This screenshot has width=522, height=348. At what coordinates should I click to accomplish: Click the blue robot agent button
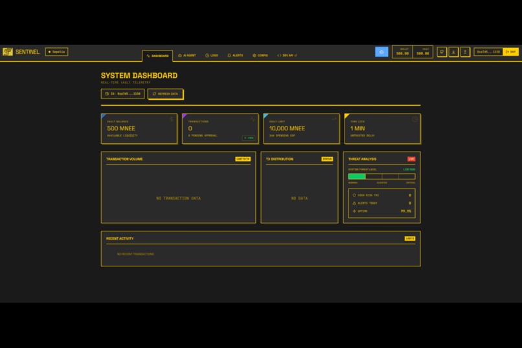[x=381, y=52]
